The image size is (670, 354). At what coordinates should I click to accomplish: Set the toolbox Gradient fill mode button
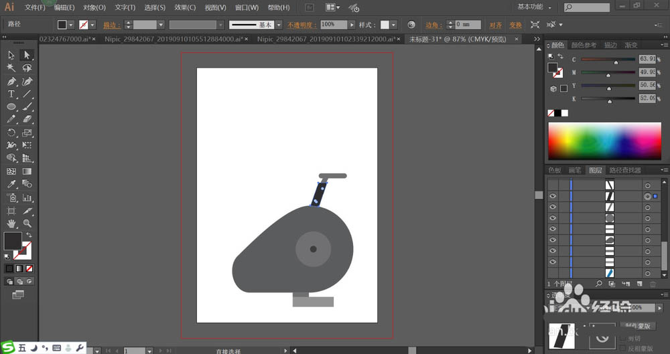(19, 268)
